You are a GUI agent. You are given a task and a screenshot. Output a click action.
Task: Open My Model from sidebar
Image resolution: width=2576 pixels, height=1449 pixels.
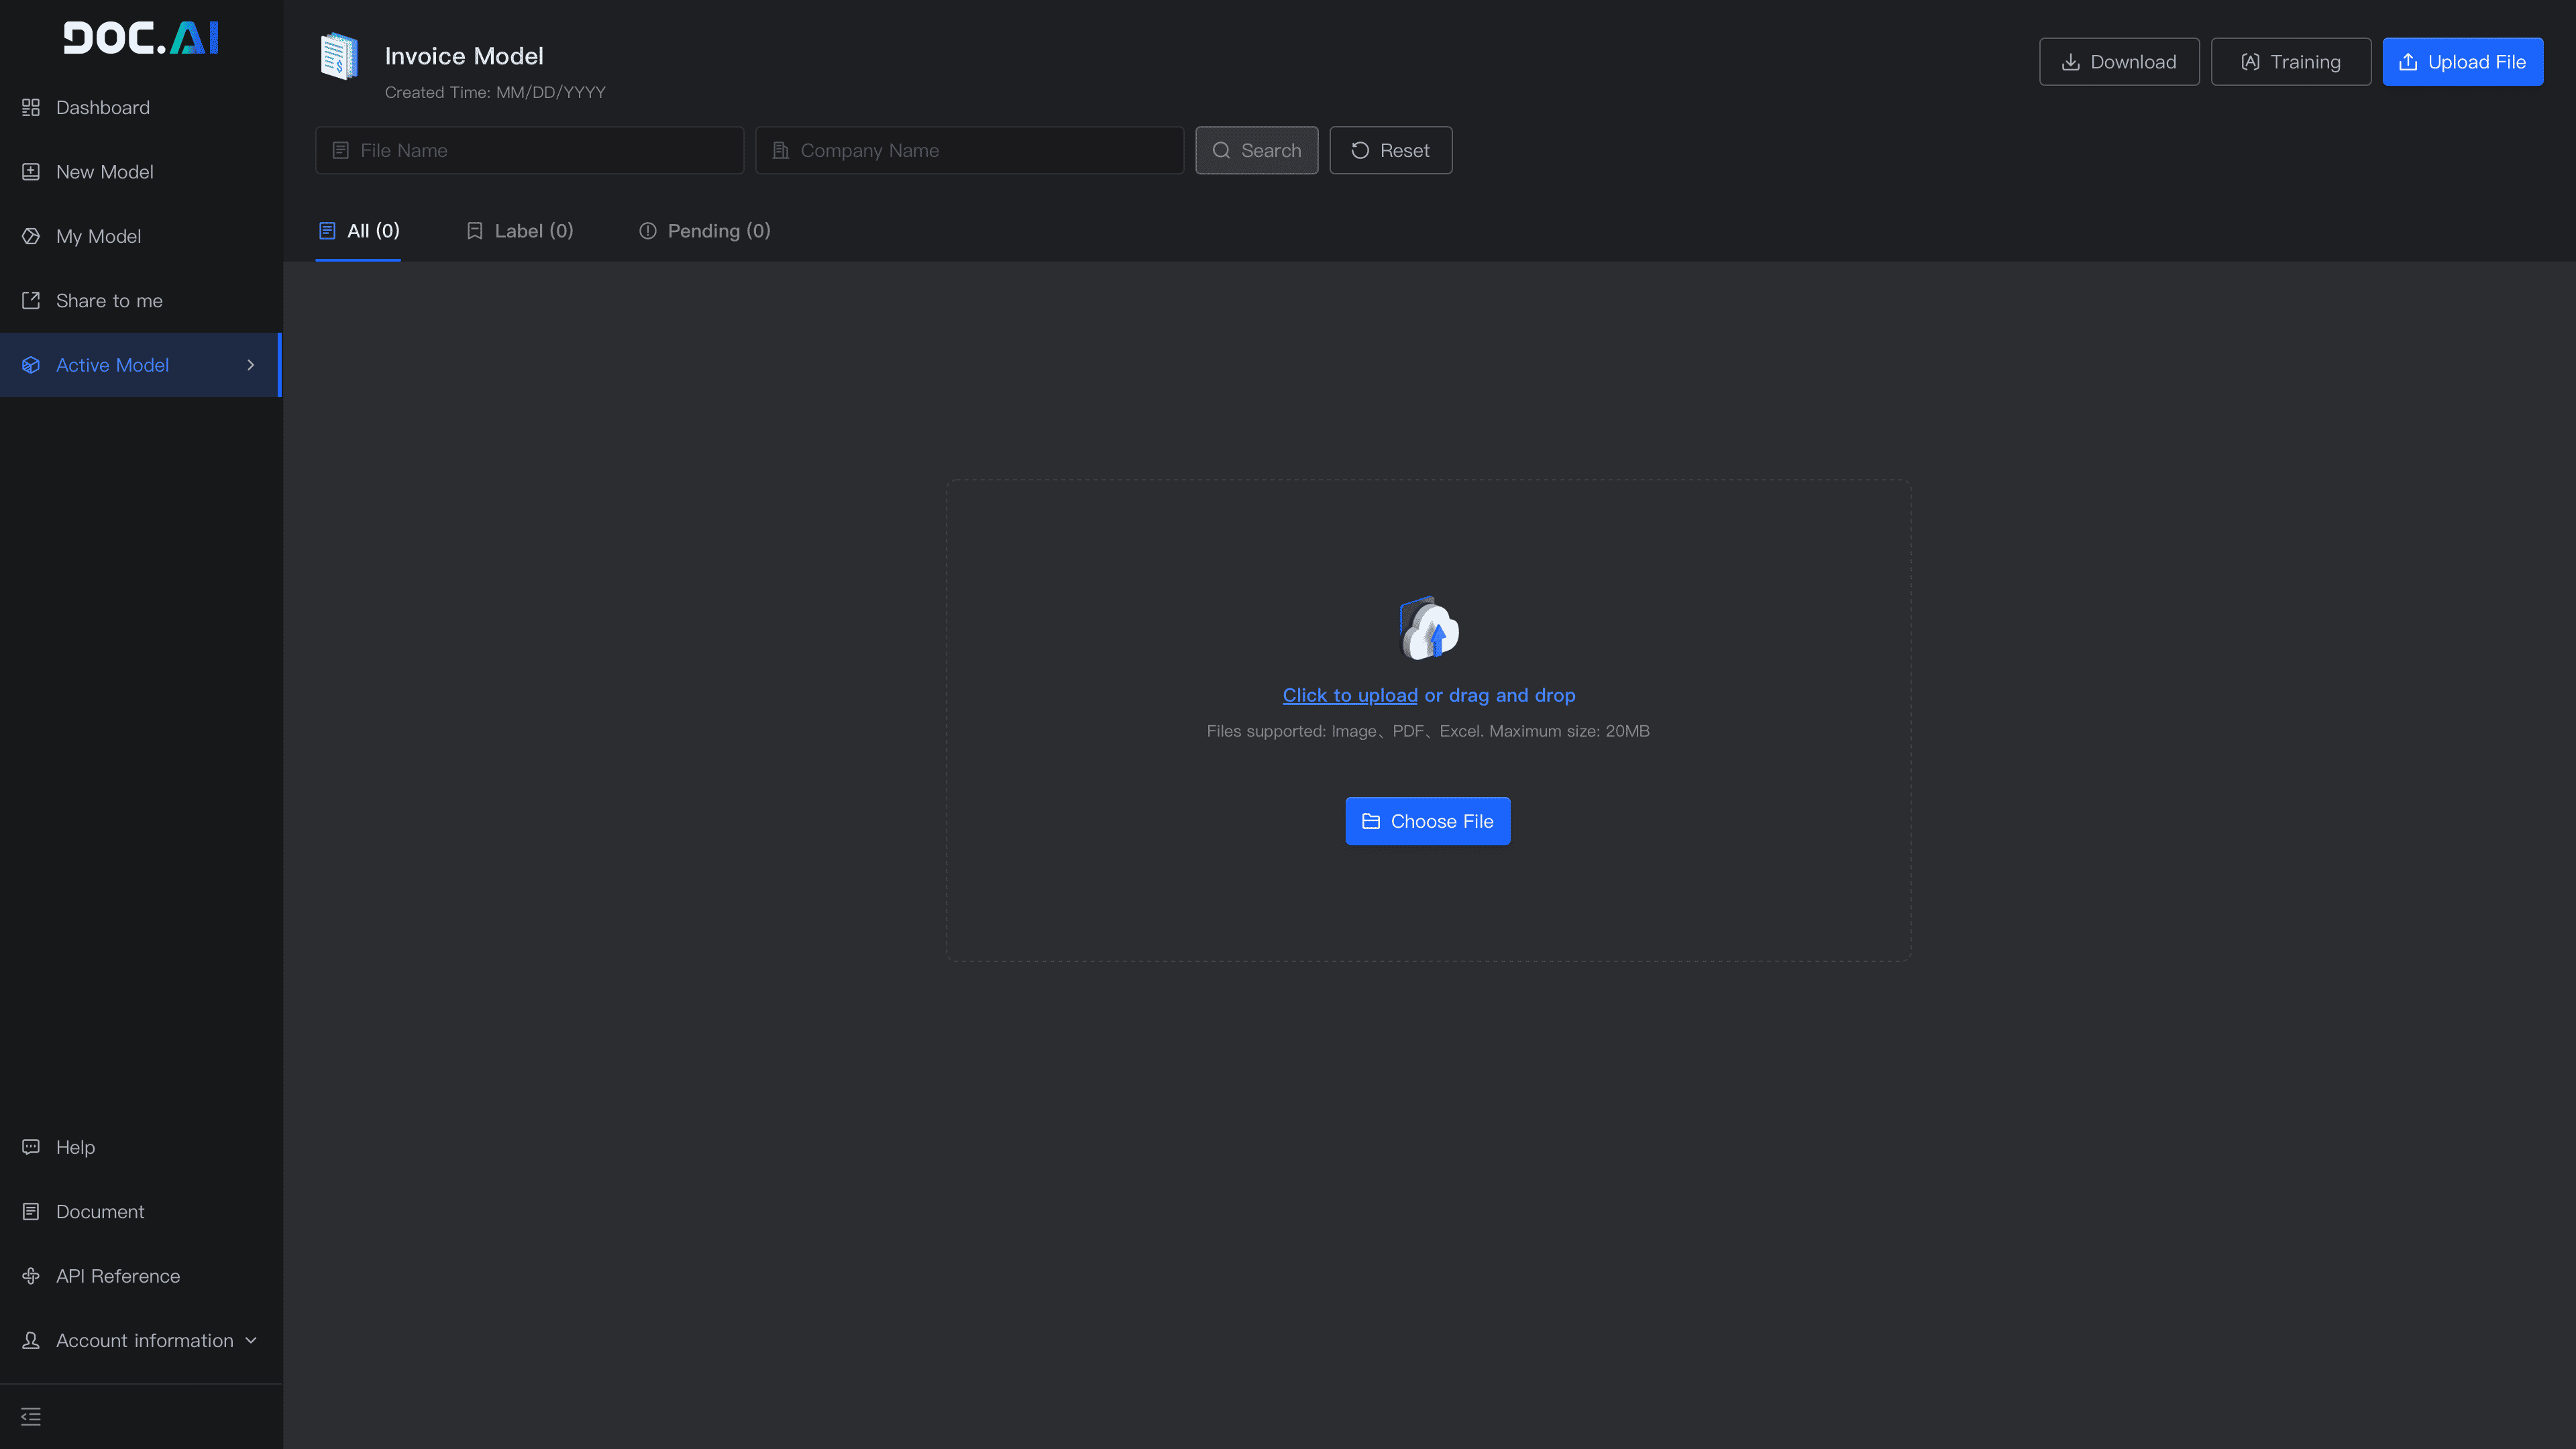98,236
